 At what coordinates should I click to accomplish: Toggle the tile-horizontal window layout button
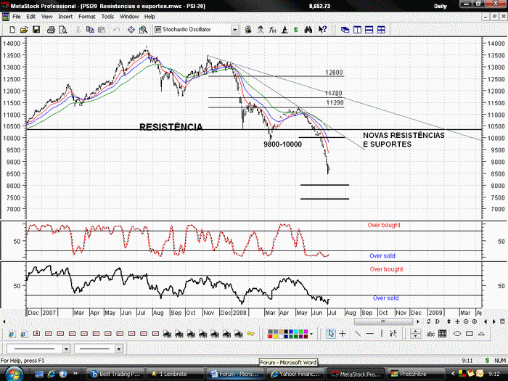tap(369, 30)
